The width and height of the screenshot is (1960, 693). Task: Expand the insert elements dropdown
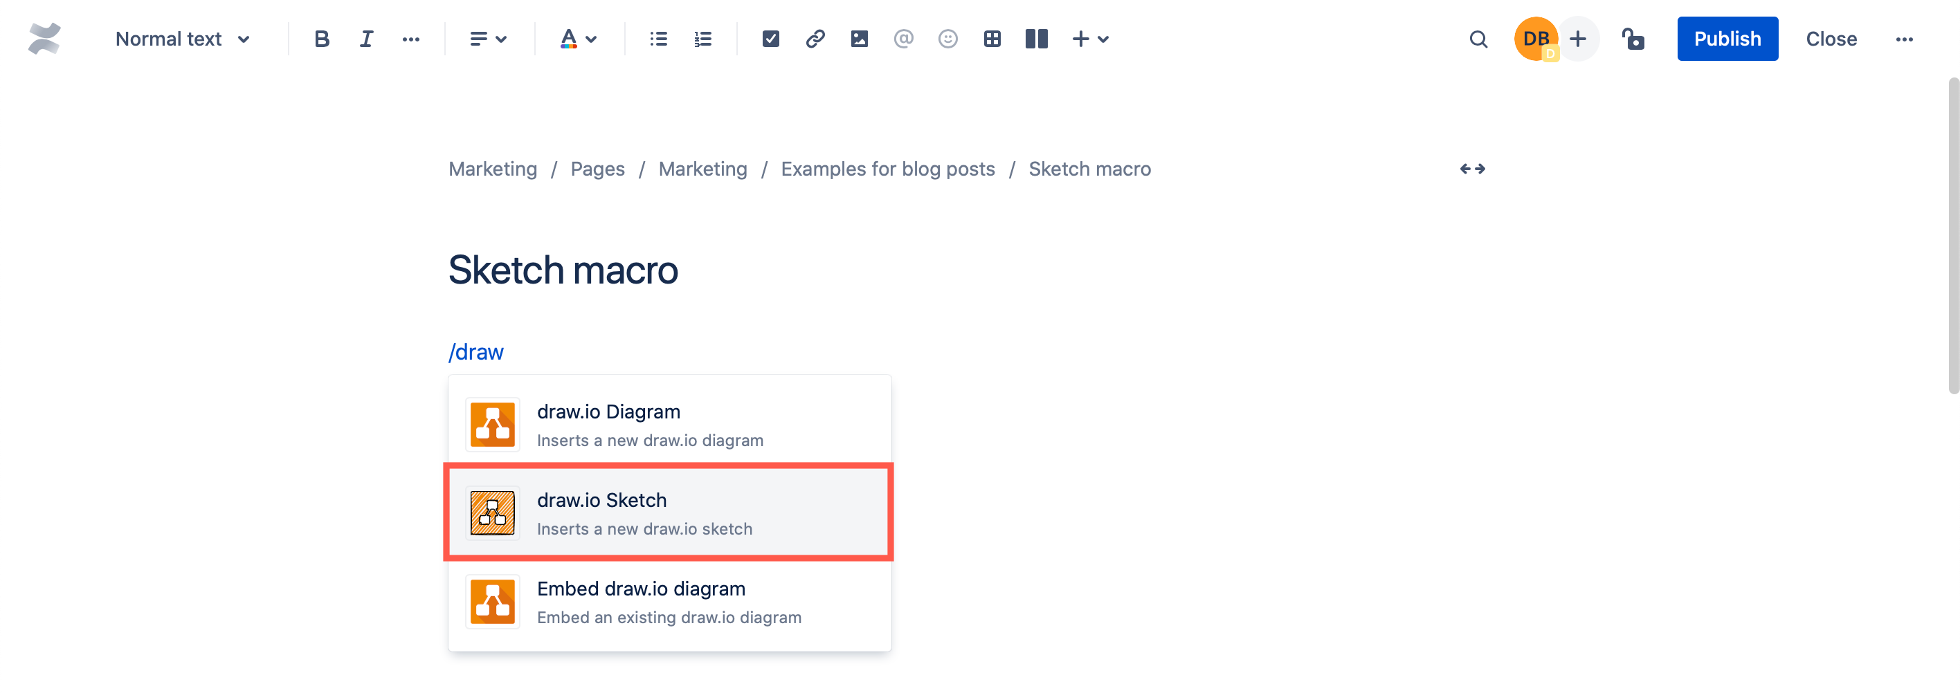(x=1090, y=39)
